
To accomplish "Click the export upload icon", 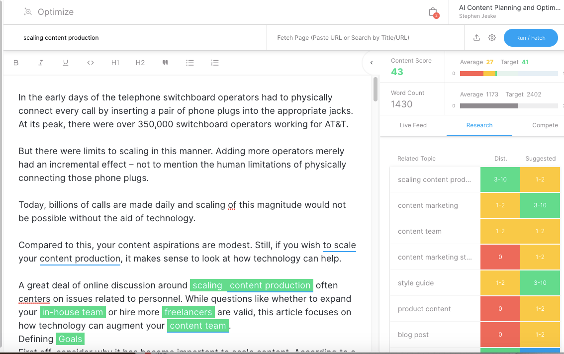I will (x=476, y=38).
